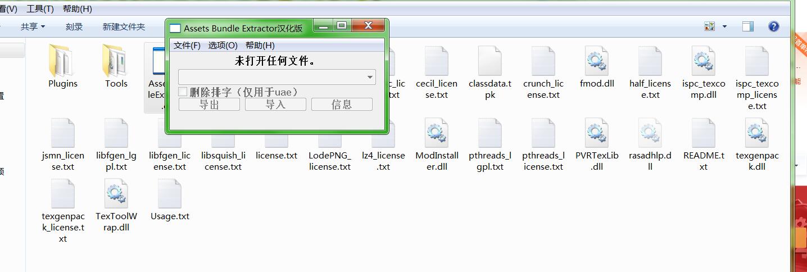Open the 文件(F) menu in Assets Bundle Extractor
Screen dimensions: 807x272
[x=187, y=46]
